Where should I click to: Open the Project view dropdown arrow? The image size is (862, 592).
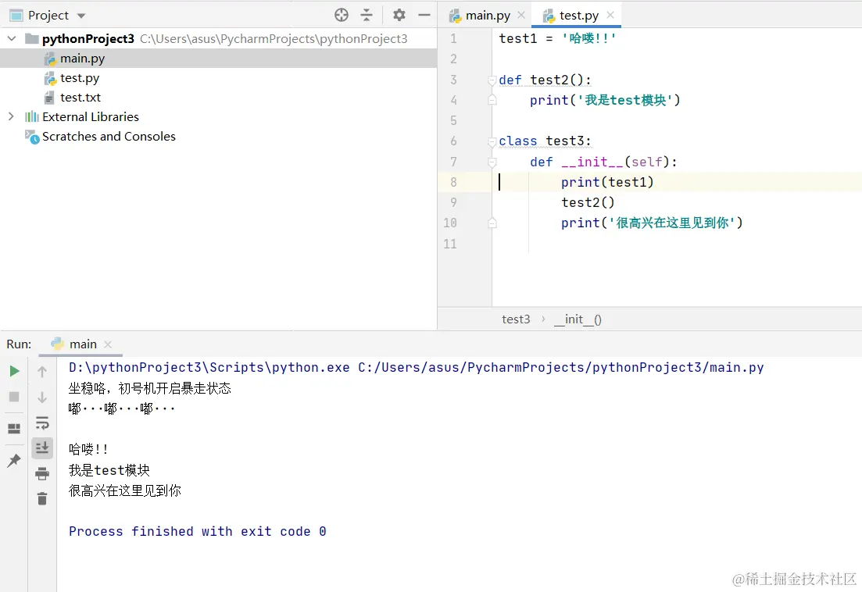81,16
